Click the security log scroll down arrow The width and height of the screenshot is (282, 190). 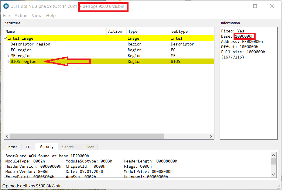pos(273,174)
